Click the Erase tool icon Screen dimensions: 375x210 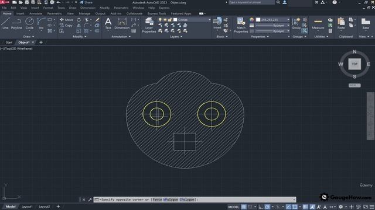tap(97, 20)
